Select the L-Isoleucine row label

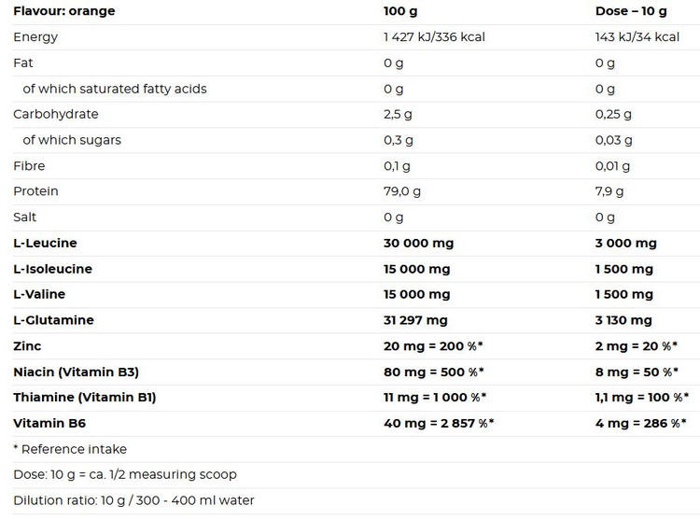pos(52,269)
